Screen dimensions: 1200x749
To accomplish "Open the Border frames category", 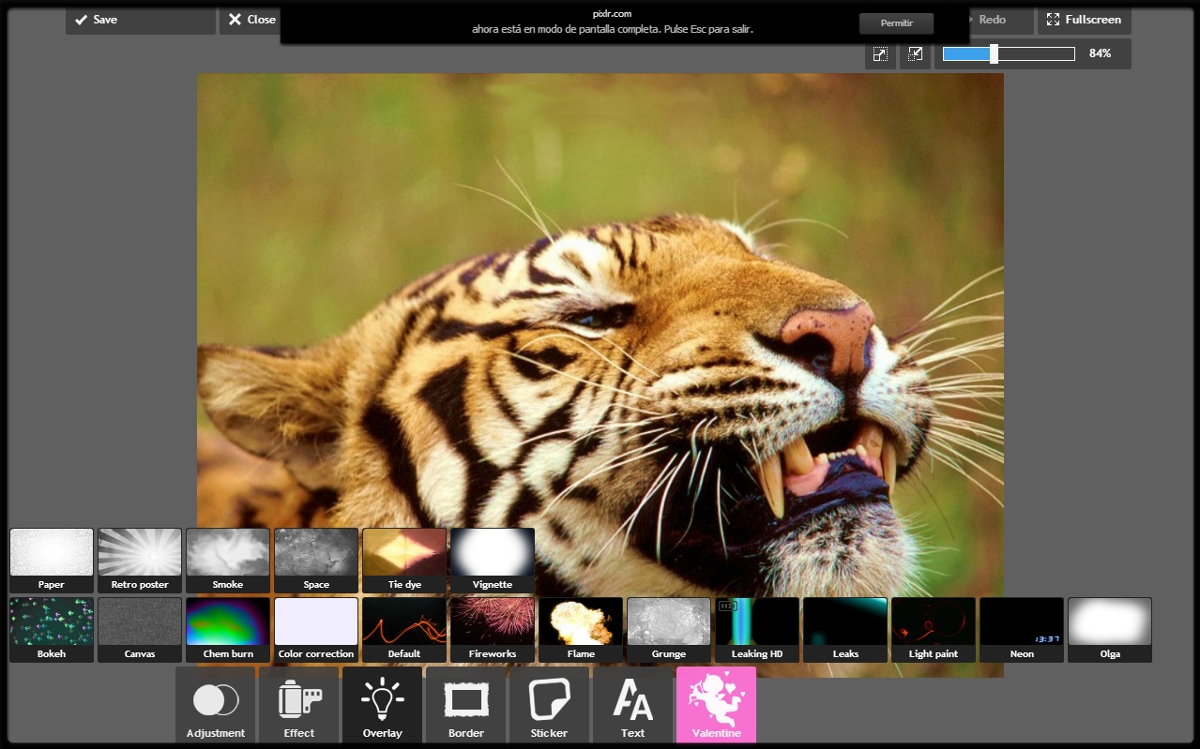I will point(465,705).
